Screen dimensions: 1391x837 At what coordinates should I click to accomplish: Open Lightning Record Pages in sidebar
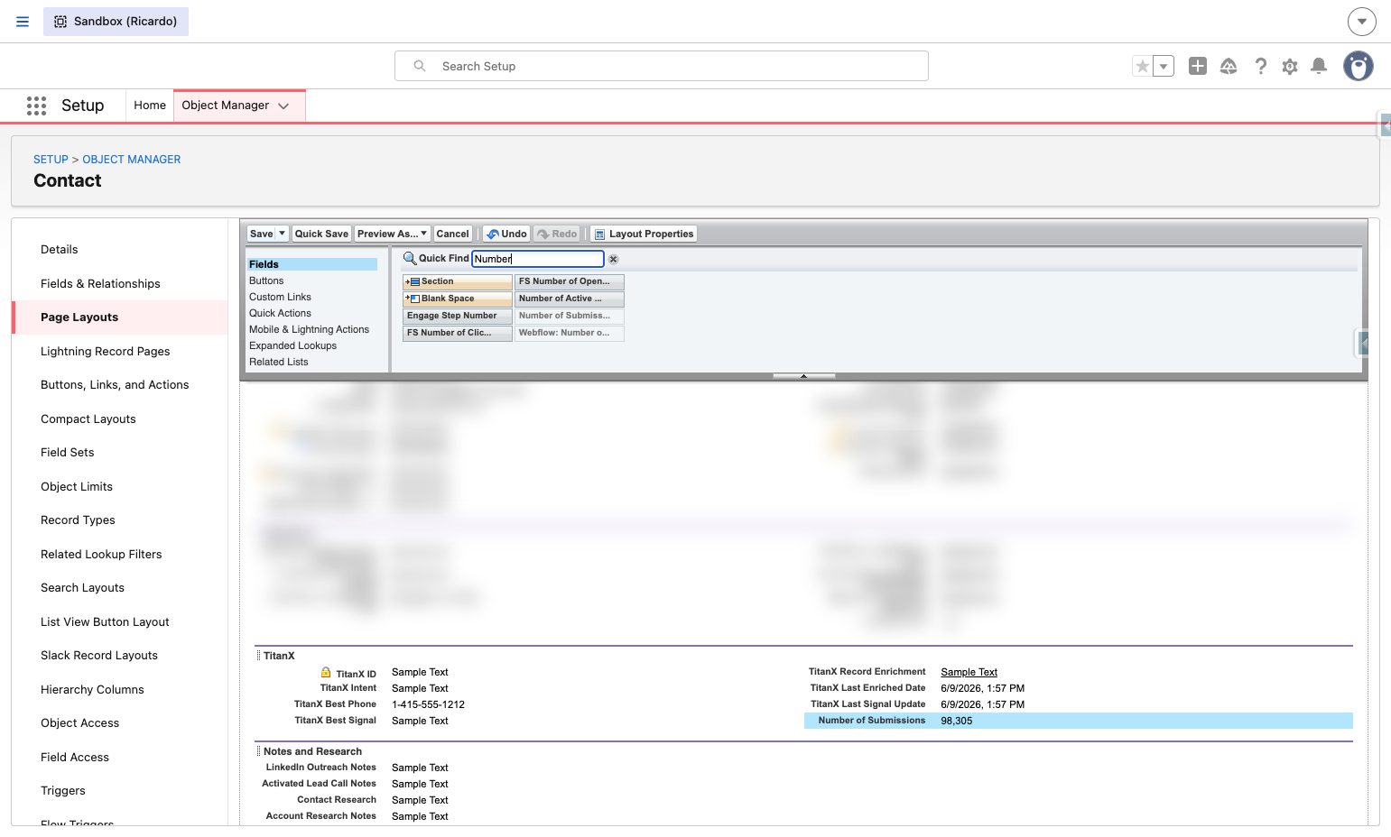(x=106, y=351)
